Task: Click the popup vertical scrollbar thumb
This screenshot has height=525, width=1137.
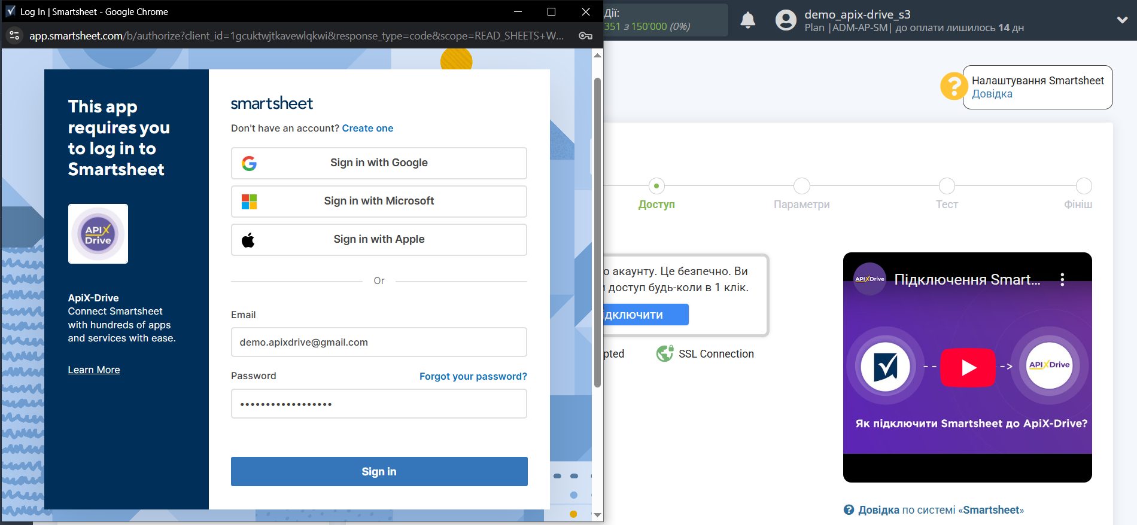Action: click(597, 232)
